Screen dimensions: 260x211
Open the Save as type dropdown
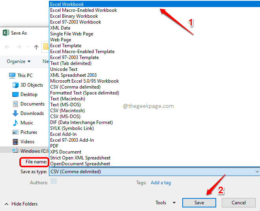(154, 172)
